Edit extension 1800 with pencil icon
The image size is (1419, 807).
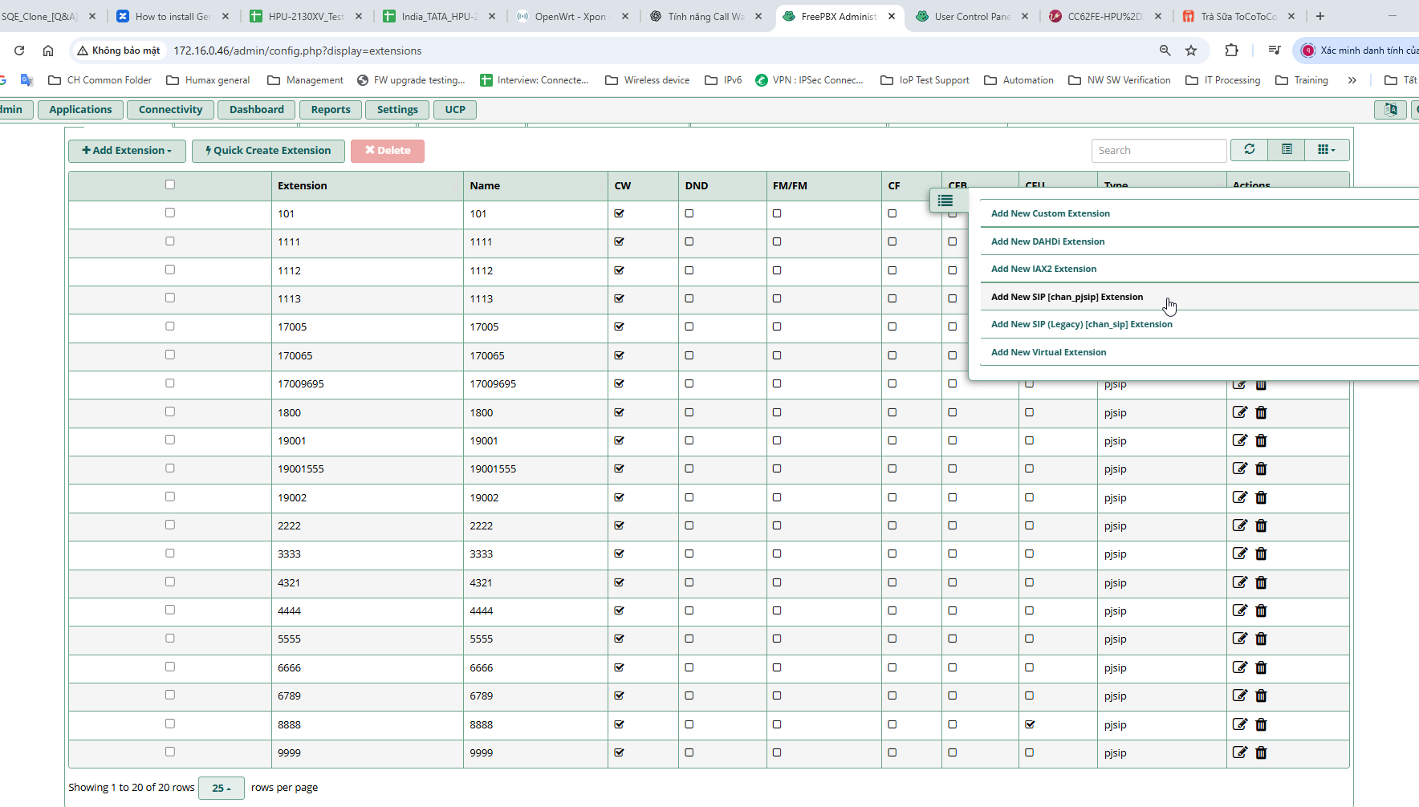(1240, 412)
